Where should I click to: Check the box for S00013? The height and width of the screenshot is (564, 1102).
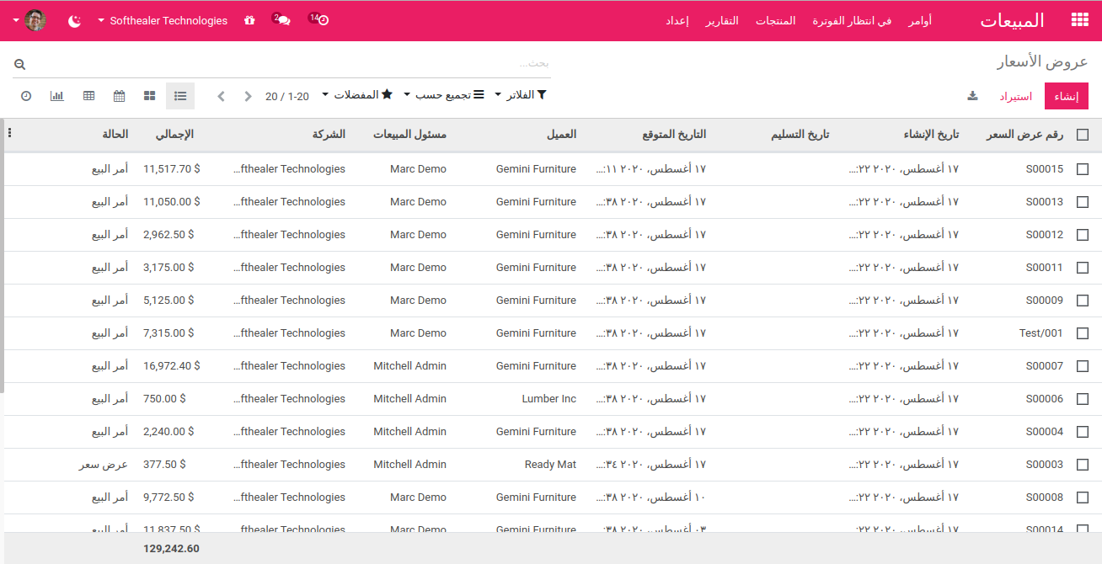pos(1083,202)
